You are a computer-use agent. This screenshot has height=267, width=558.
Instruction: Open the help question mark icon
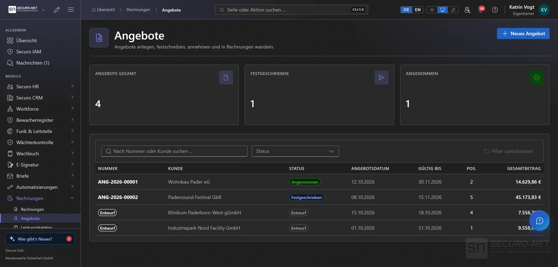click(x=495, y=10)
